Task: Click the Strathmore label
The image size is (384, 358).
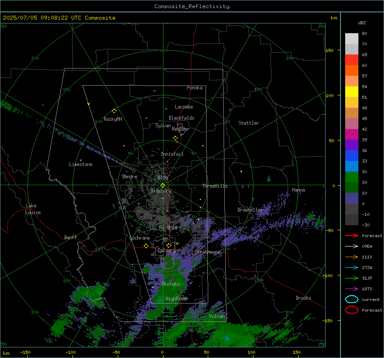Action: coord(208,252)
